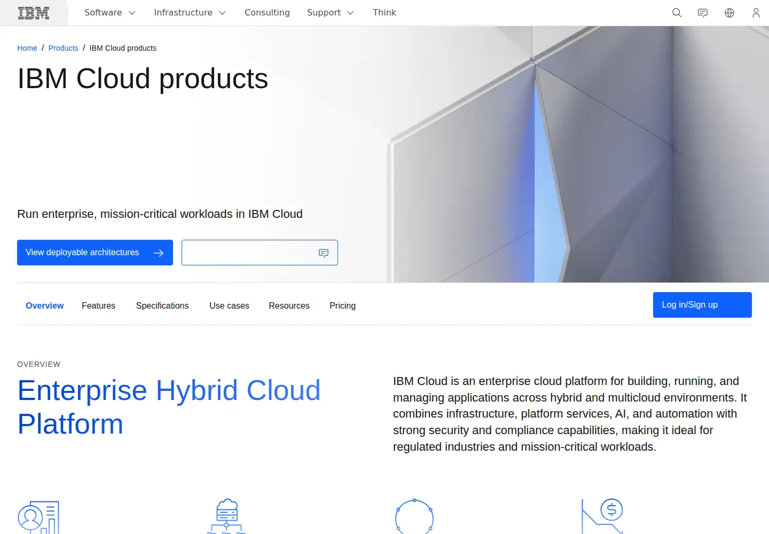This screenshot has height=534, width=769.
Task: Click the cloud server pictogram
Action: (x=227, y=516)
